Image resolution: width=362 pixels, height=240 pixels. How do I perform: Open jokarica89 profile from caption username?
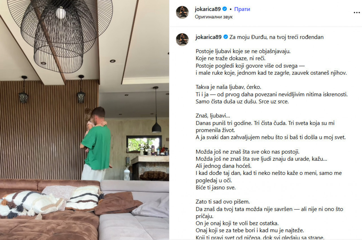tap(208, 37)
